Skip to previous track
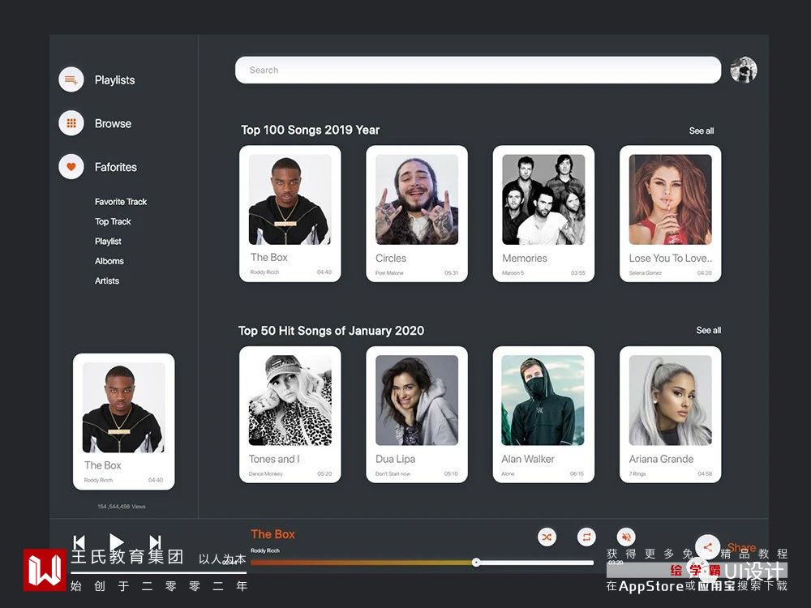Viewport: 811px width, 608px height. pos(79,542)
